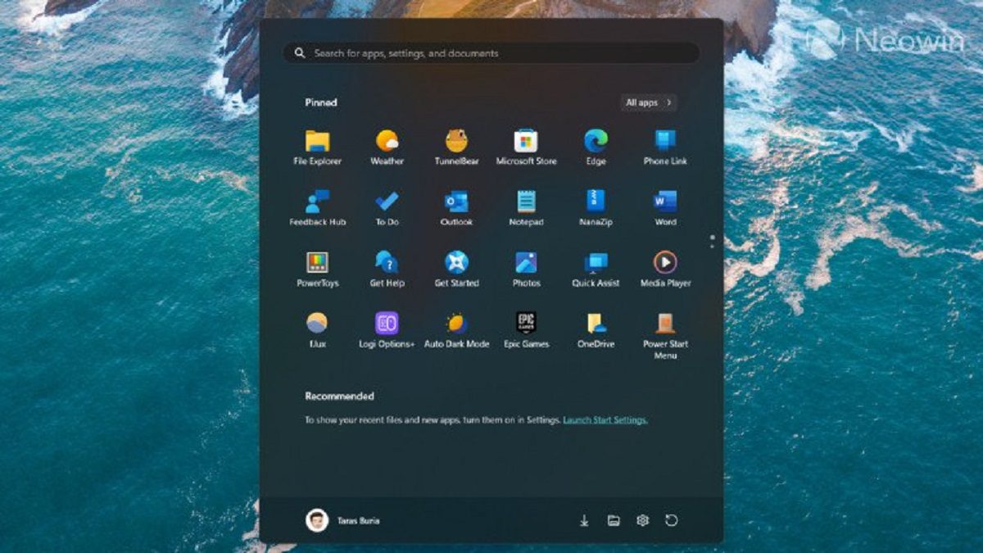
Task: Open Quick Assist
Action: 596,270
